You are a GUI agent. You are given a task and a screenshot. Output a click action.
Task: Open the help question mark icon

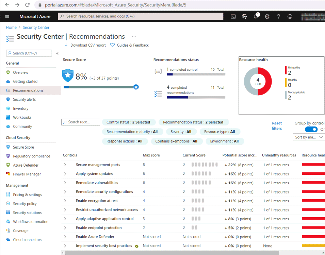coord(279,17)
